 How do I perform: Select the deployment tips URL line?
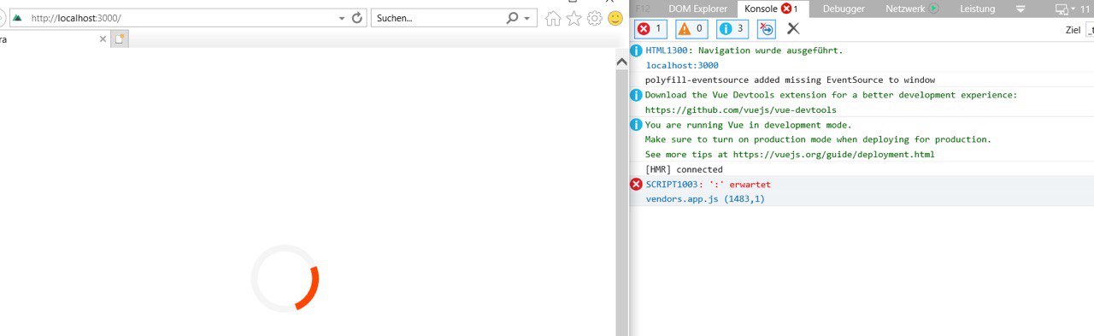click(790, 154)
